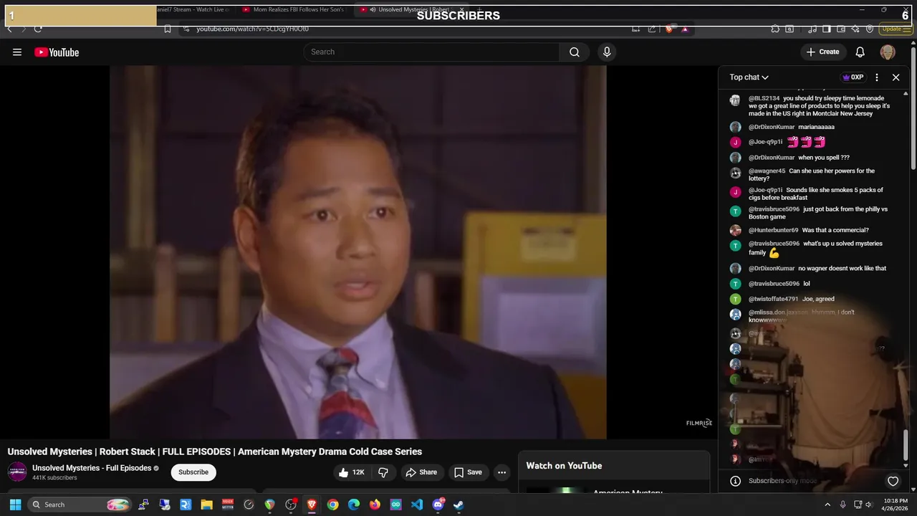
Task: Focus the YouTube search field
Action: [x=431, y=52]
